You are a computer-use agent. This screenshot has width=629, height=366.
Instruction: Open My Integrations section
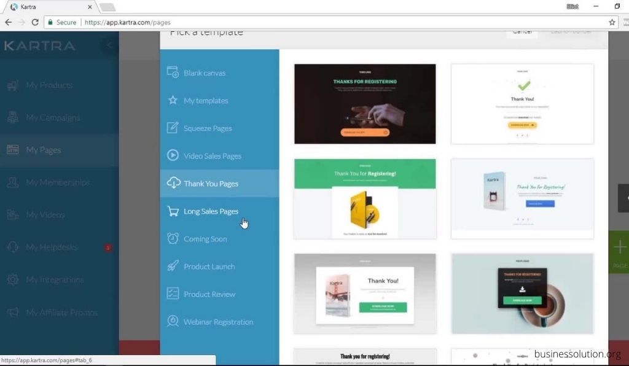click(x=60, y=279)
